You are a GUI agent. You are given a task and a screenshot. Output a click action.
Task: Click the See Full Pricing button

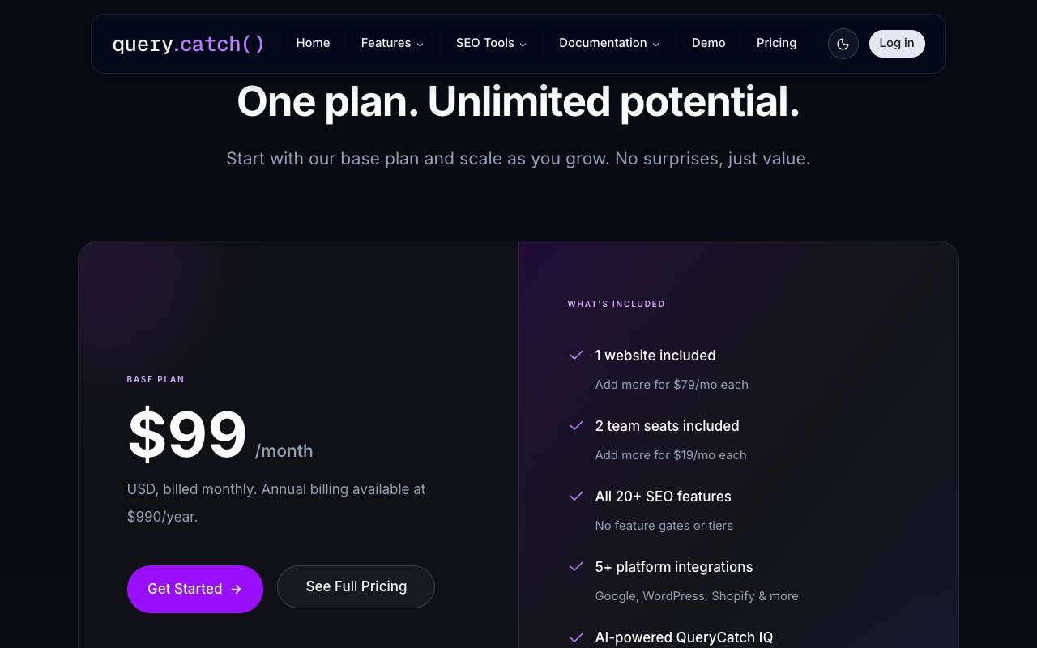(356, 586)
